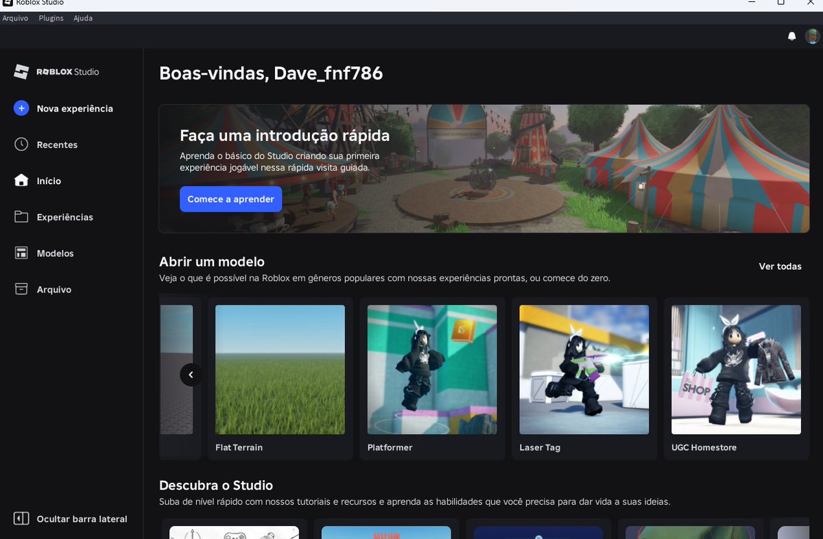
Task: Click the sidebar panel icon at bottom left
Action: tap(21, 518)
